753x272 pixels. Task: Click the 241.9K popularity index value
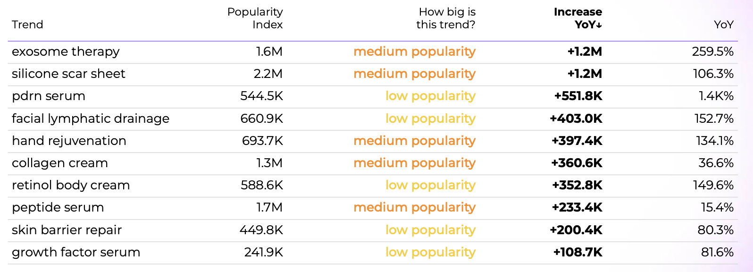point(263,252)
